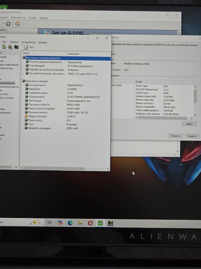Click the forward arrow in NVIDIA Control Panel toolbar
The image size is (201, 269).
click(x=8, y=24)
